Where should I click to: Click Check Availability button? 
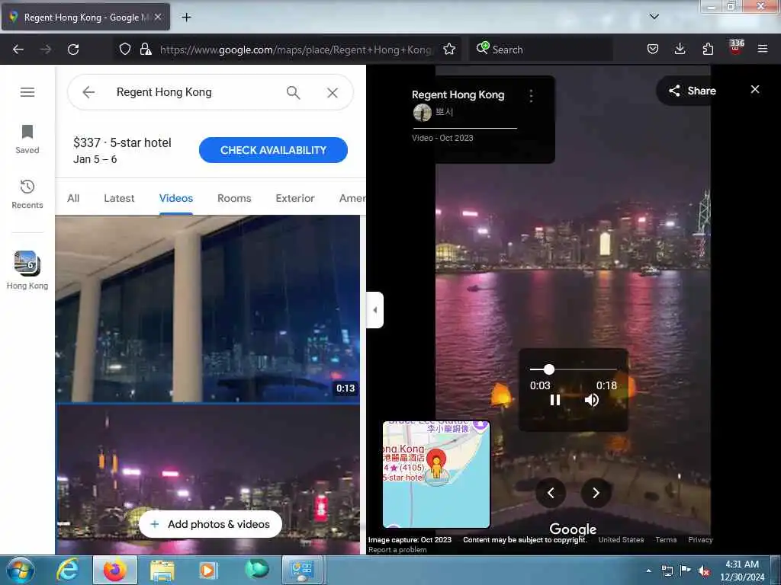point(274,150)
